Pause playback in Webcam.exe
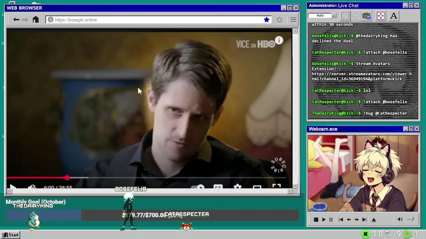Screen dimensions: 426x239 tap(331, 219)
